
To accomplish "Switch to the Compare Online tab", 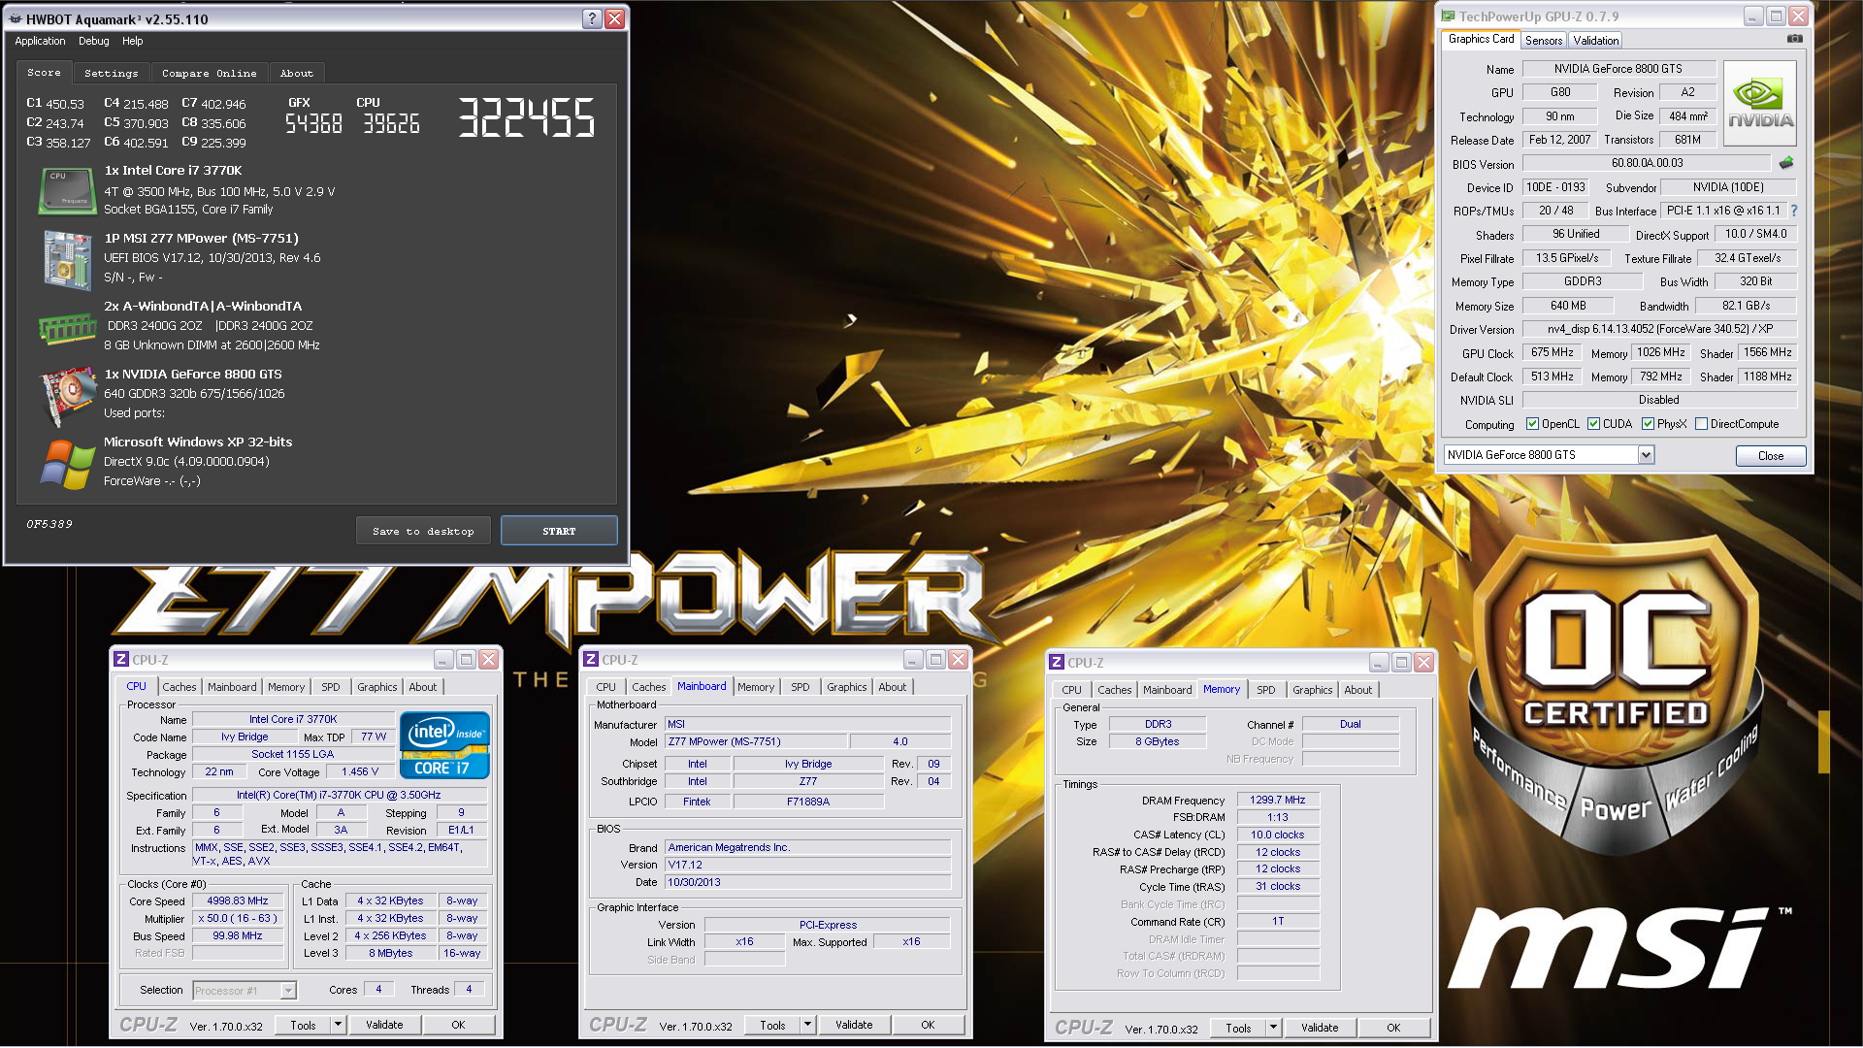I will tap(209, 73).
